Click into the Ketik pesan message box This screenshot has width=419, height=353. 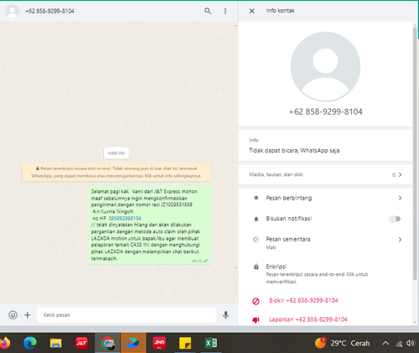point(127,315)
